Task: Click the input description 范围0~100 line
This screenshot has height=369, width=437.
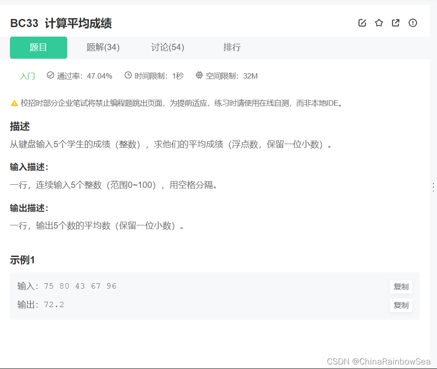Action: (x=113, y=185)
